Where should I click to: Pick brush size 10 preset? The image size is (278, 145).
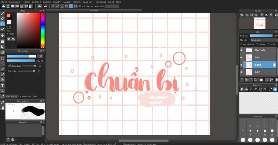(x=250, y=132)
